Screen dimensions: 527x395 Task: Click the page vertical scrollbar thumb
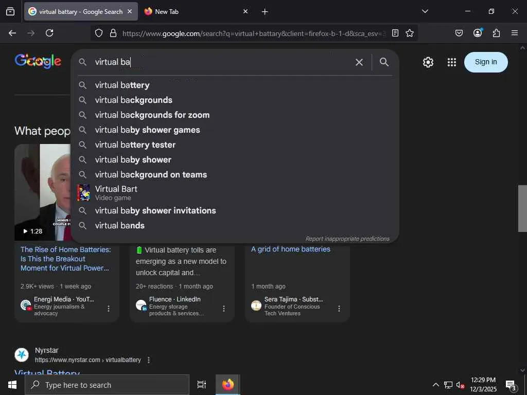coord(522,208)
